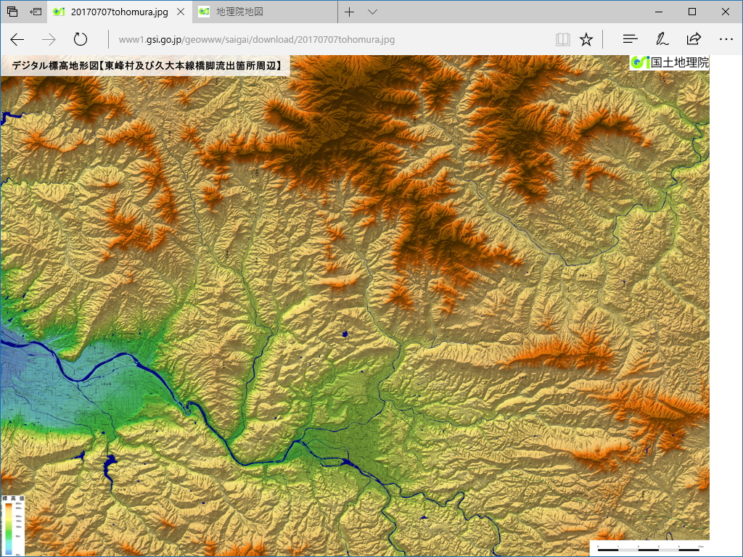Set these tabs aside icon
The image size is (743, 557).
point(36,12)
